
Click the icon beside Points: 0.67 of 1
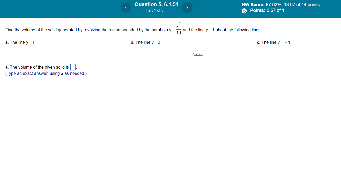tap(243, 11)
